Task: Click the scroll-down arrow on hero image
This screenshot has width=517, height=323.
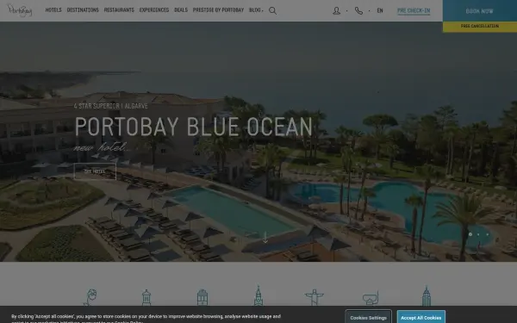Action: click(x=265, y=238)
